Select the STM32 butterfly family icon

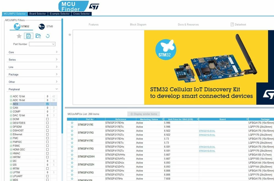[x=17, y=26]
